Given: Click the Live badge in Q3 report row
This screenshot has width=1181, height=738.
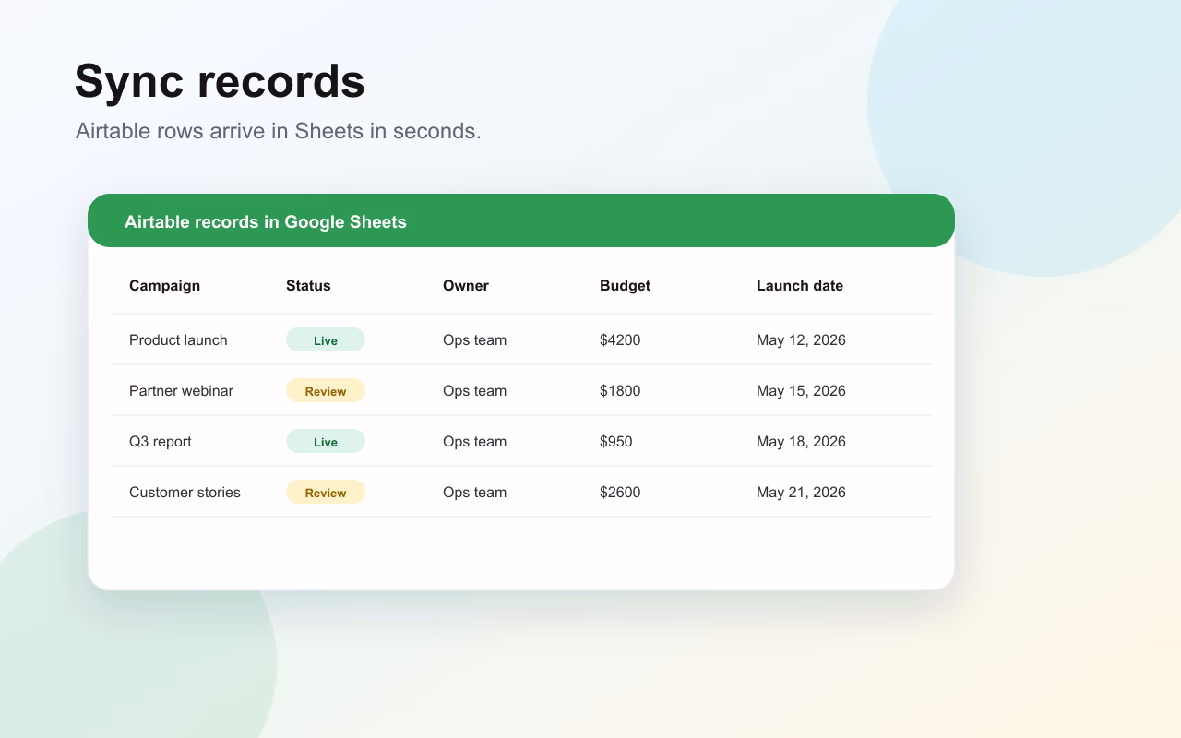Looking at the screenshot, I should point(326,442).
